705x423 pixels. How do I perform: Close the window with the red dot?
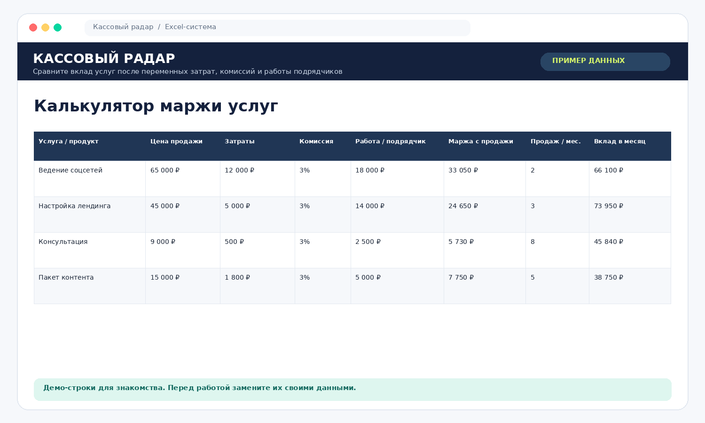tap(33, 27)
